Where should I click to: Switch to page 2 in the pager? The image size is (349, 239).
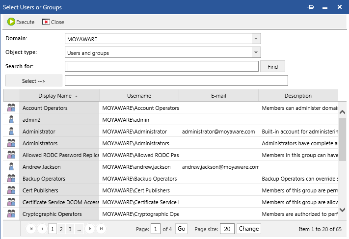[61, 229]
